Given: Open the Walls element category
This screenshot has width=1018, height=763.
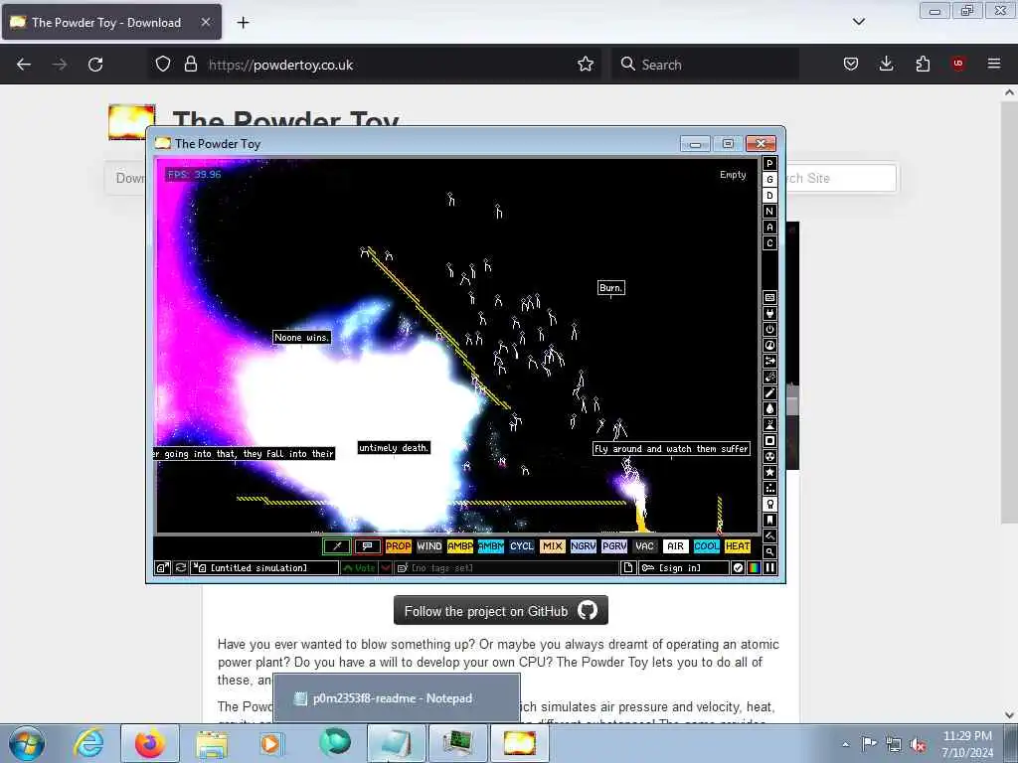Looking at the screenshot, I should click(x=769, y=297).
